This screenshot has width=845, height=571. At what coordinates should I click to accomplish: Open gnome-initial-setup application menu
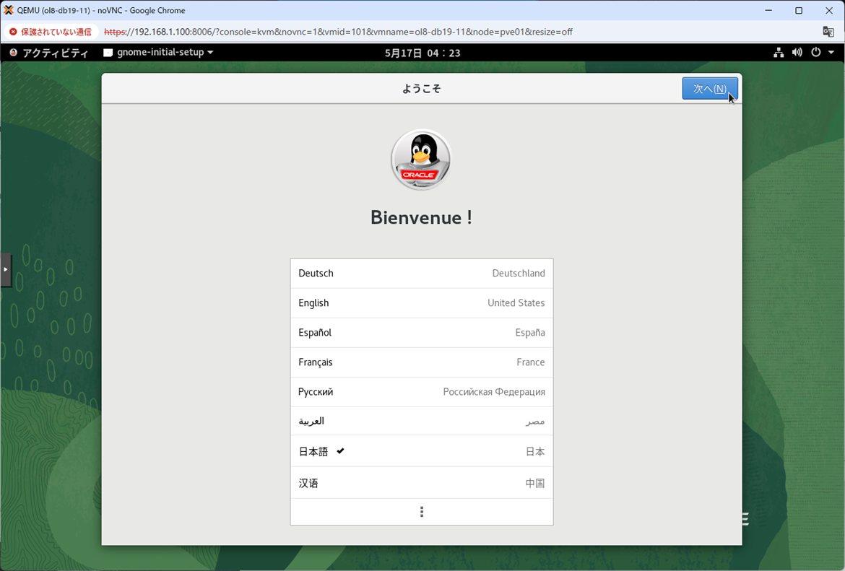[x=158, y=52]
